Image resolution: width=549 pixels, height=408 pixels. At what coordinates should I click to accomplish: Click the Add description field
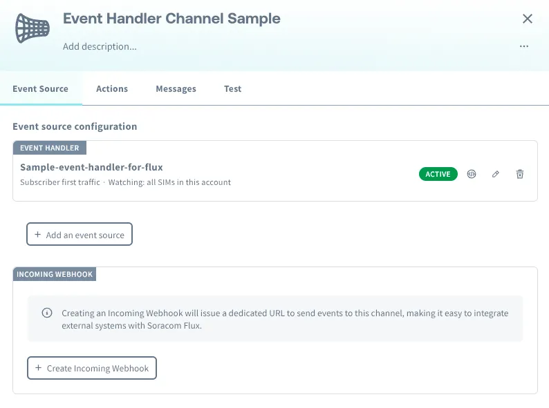coord(100,46)
